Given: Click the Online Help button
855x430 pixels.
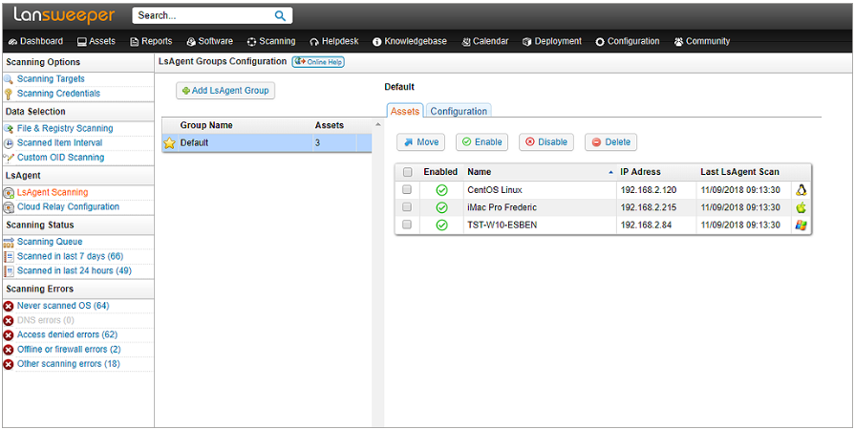Looking at the screenshot, I should click(x=318, y=62).
